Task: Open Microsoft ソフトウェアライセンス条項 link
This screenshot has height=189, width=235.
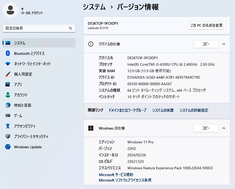Action: [125, 180]
